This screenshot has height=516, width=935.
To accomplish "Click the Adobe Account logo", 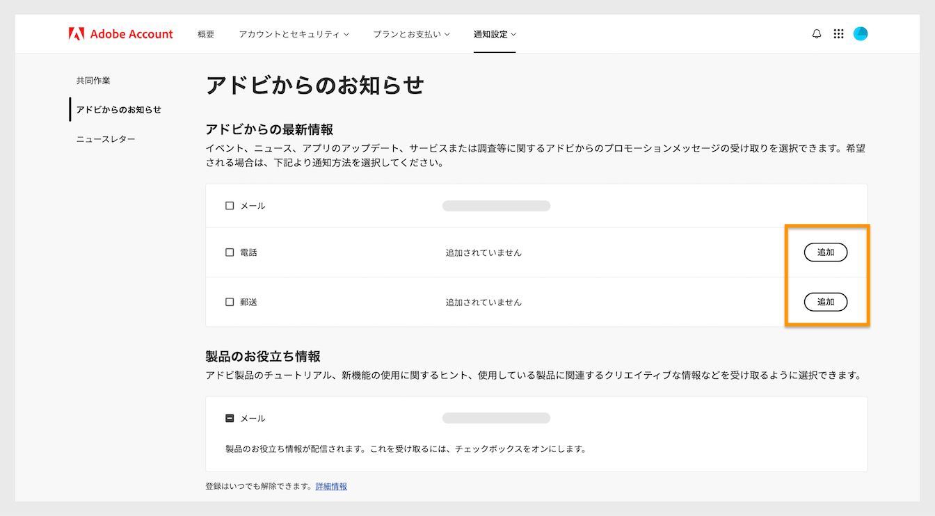I will point(121,33).
